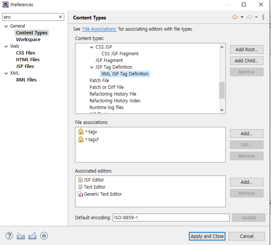Click the Back navigation arrow icon

tap(235, 17)
